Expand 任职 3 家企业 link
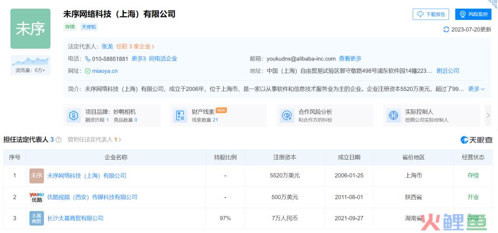The image size is (498, 233). coord(135,47)
